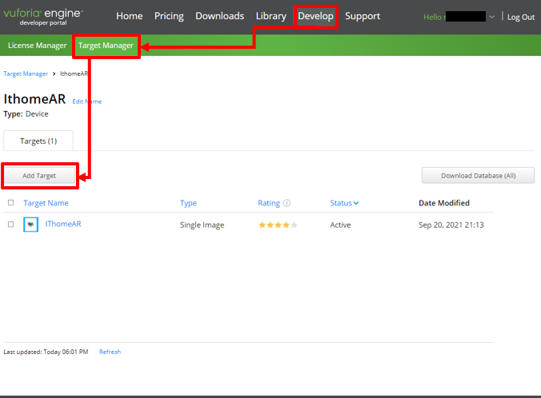
Task: Click the Refresh link
Action: [110, 352]
